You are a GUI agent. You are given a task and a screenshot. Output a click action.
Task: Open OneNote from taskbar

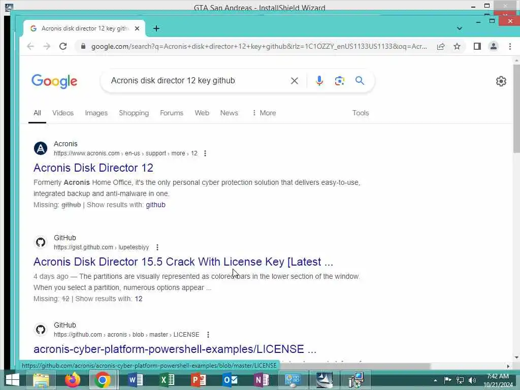coord(262,380)
